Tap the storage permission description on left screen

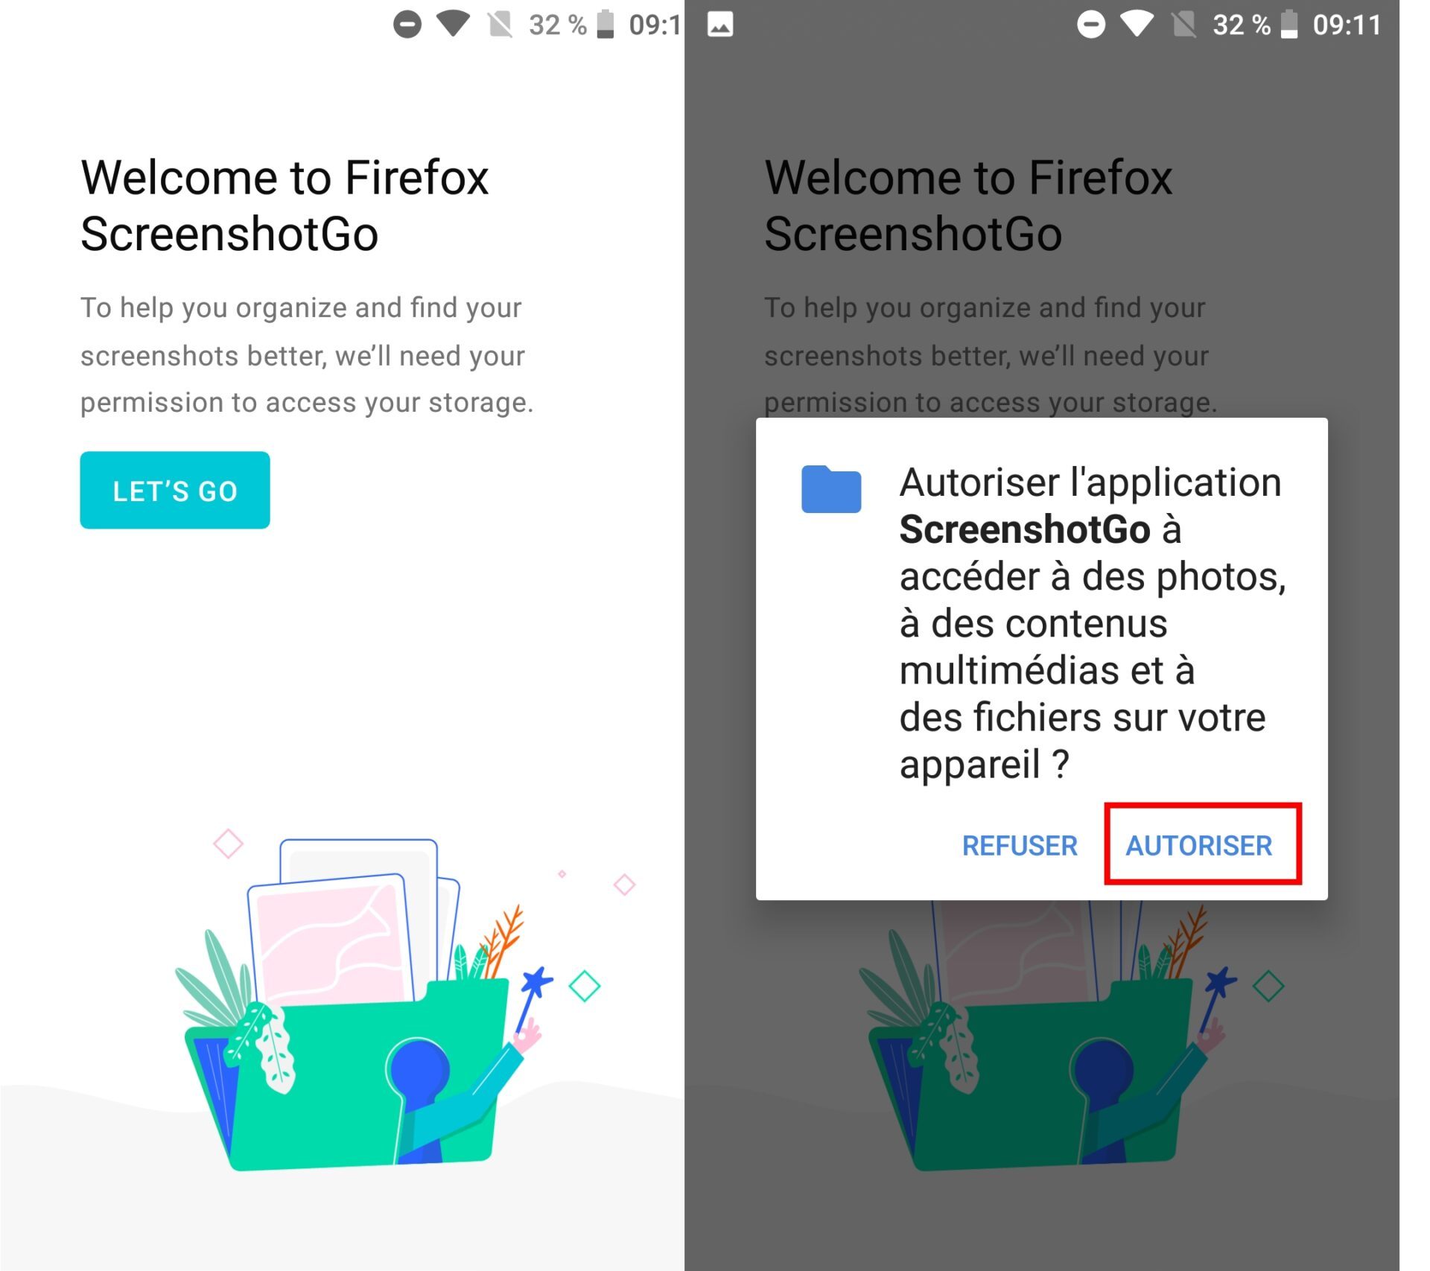click(x=307, y=355)
